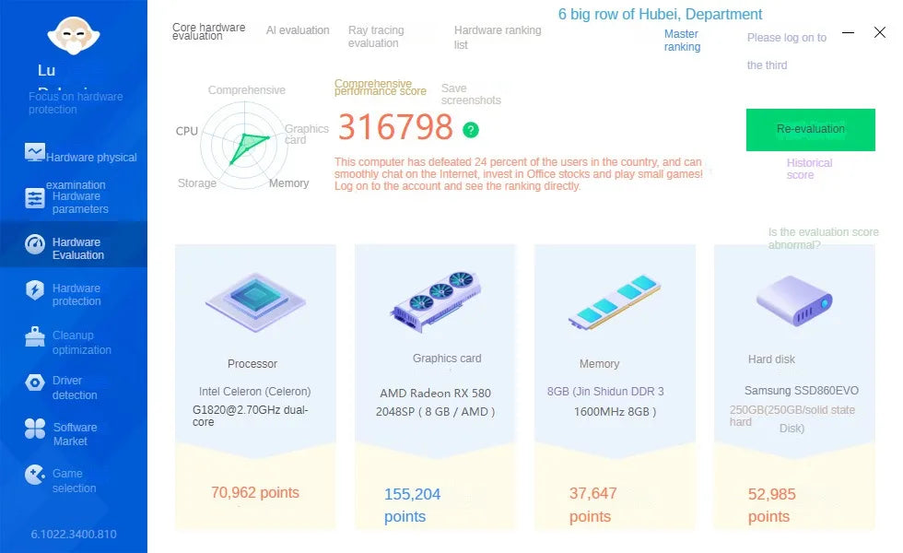Image resolution: width=903 pixels, height=553 pixels.
Task: Click the green question mark beside score
Action: click(471, 130)
